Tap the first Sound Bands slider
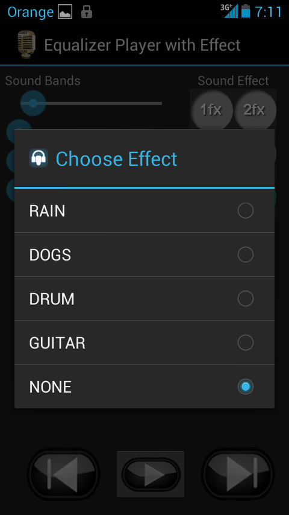This screenshot has height=515, width=289. (x=91, y=103)
